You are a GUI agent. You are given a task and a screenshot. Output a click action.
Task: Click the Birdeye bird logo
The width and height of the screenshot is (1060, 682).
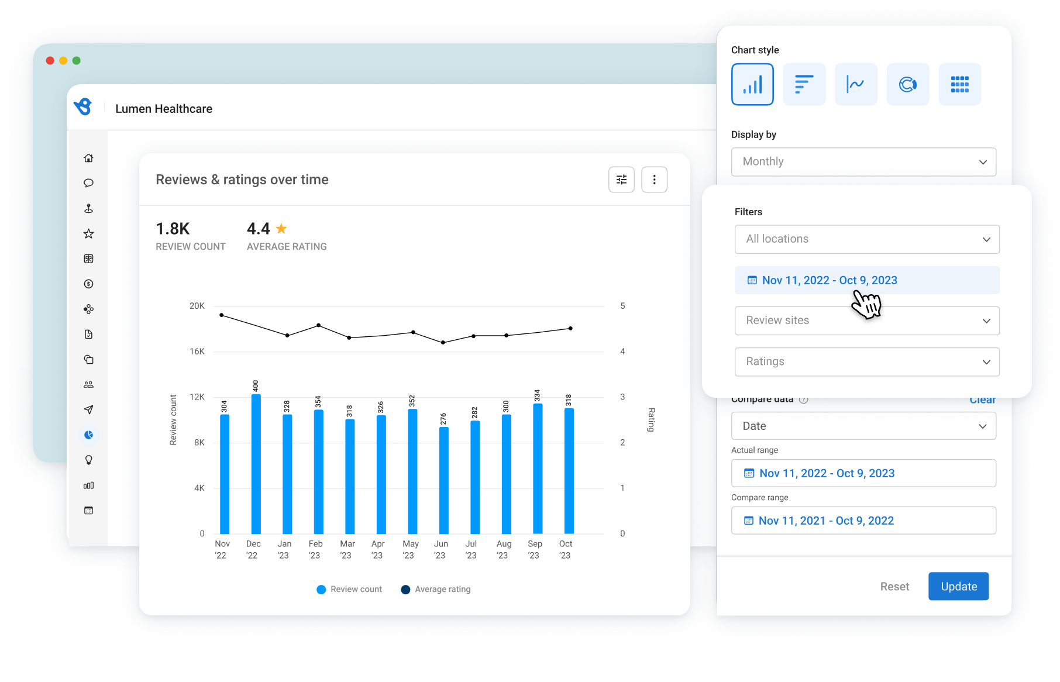(83, 107)
